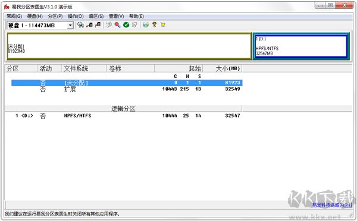Maximize the window
This screenshot has height=221, width=357.
330,5
